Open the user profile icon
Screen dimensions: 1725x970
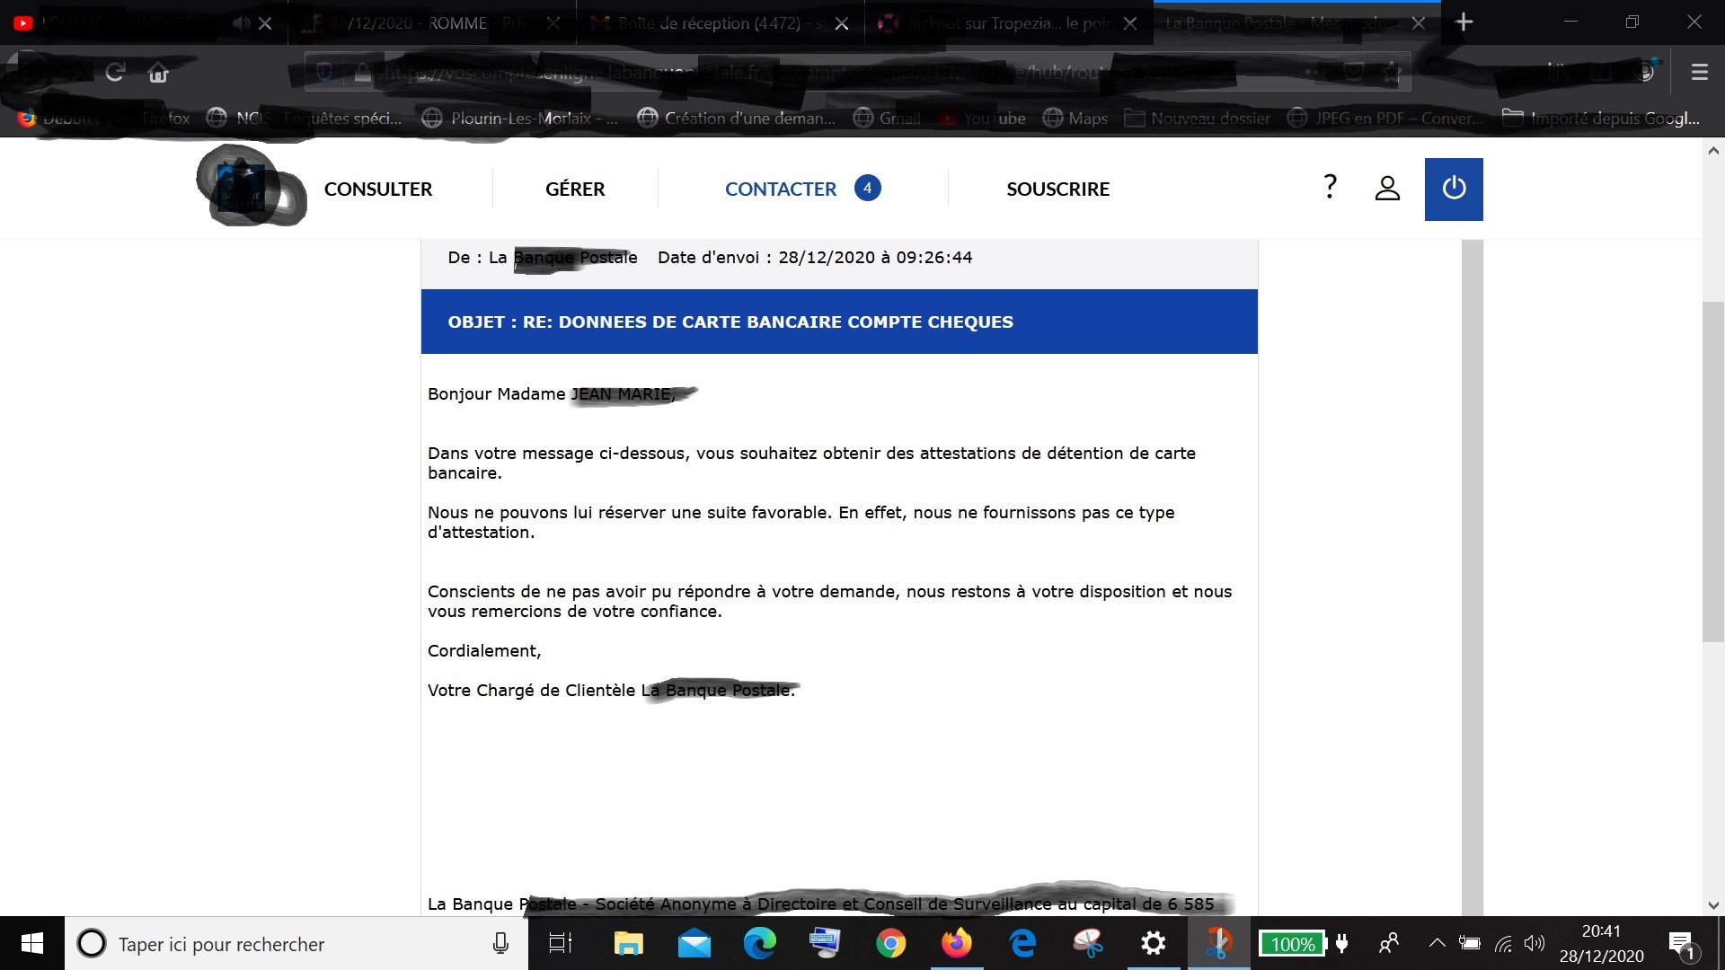(x=1387, y=188)
